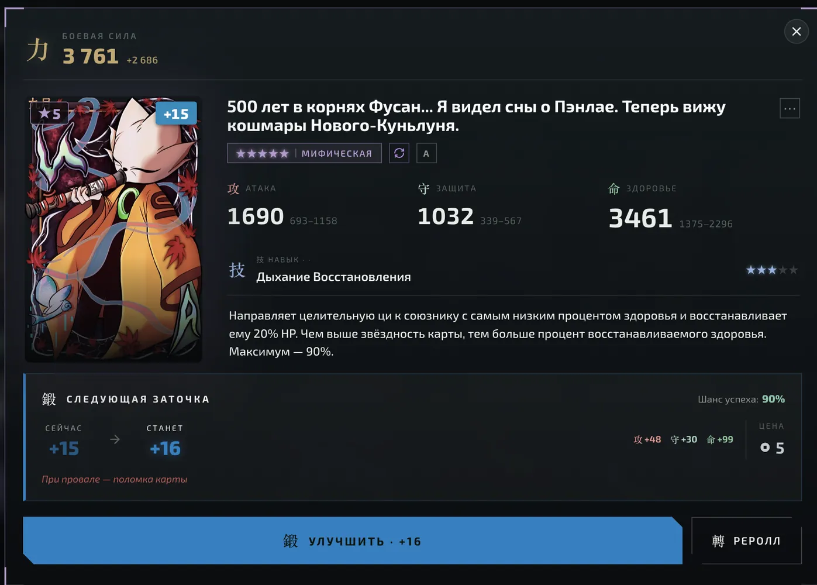Click the РЕРОЛЛ button
Image resolution: width=817 pixels, height=585 pixels.
(746, 541)
